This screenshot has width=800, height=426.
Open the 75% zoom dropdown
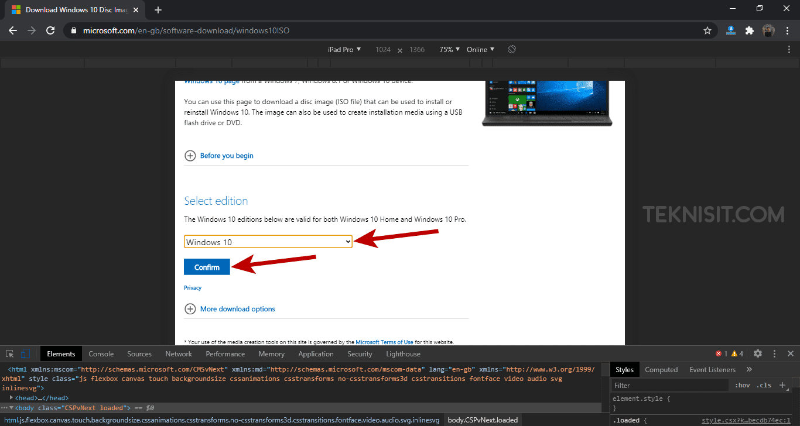click(x=450, y=50)
